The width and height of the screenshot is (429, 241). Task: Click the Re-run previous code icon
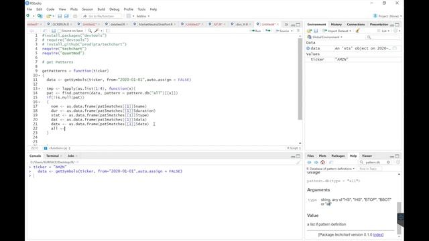(x=268, y=31)
